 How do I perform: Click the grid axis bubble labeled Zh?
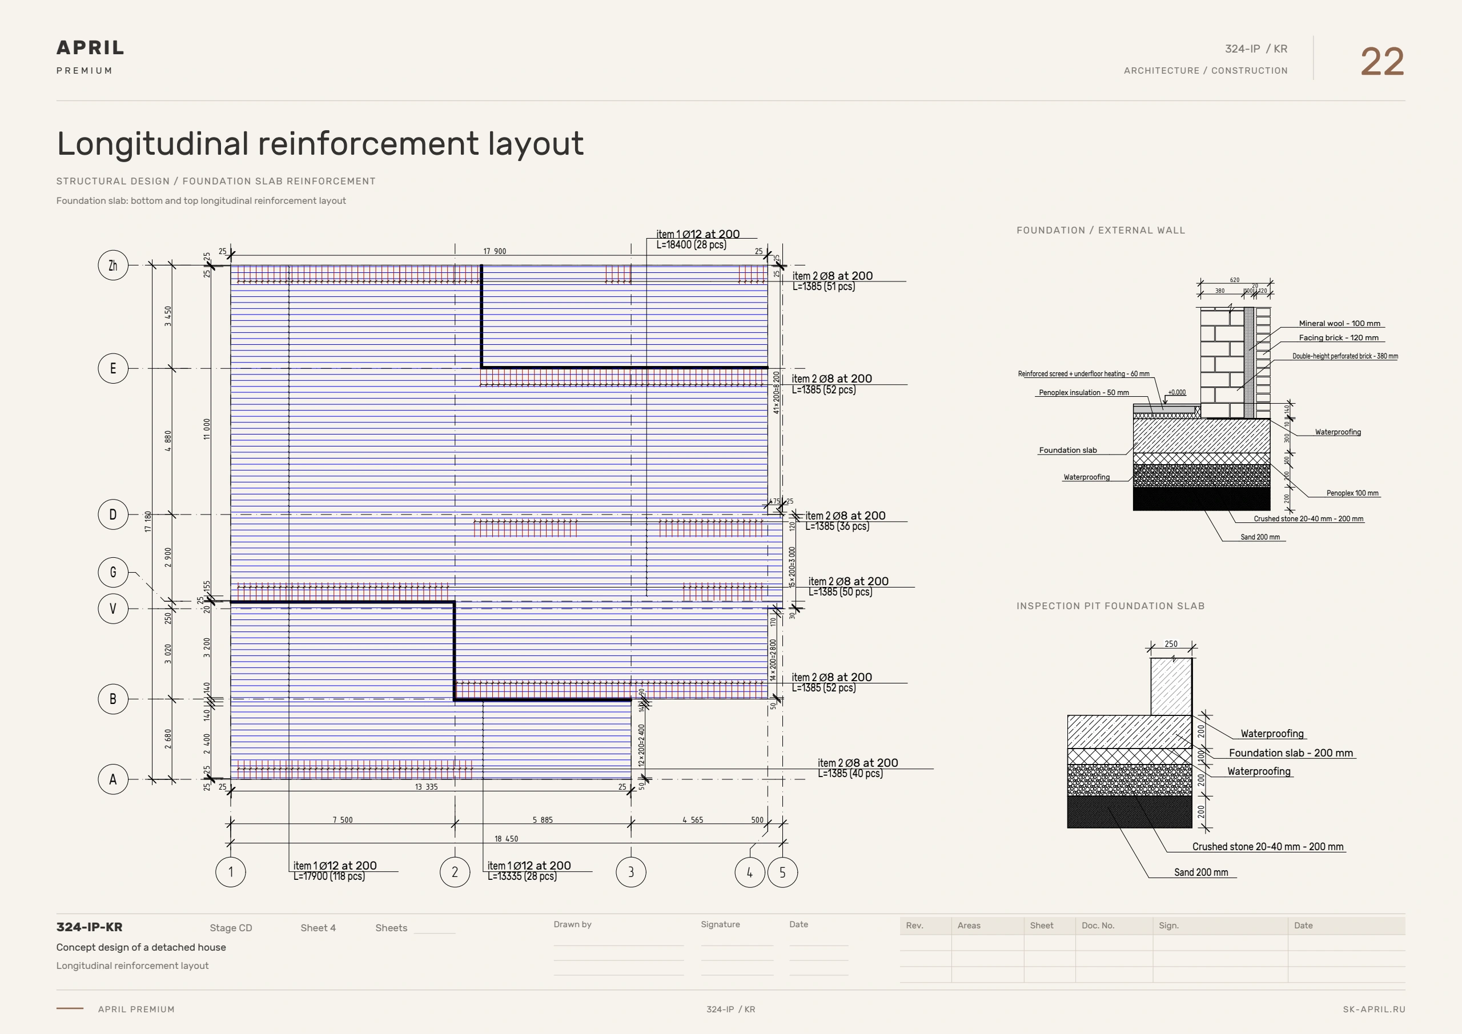[x=113, y=265]
